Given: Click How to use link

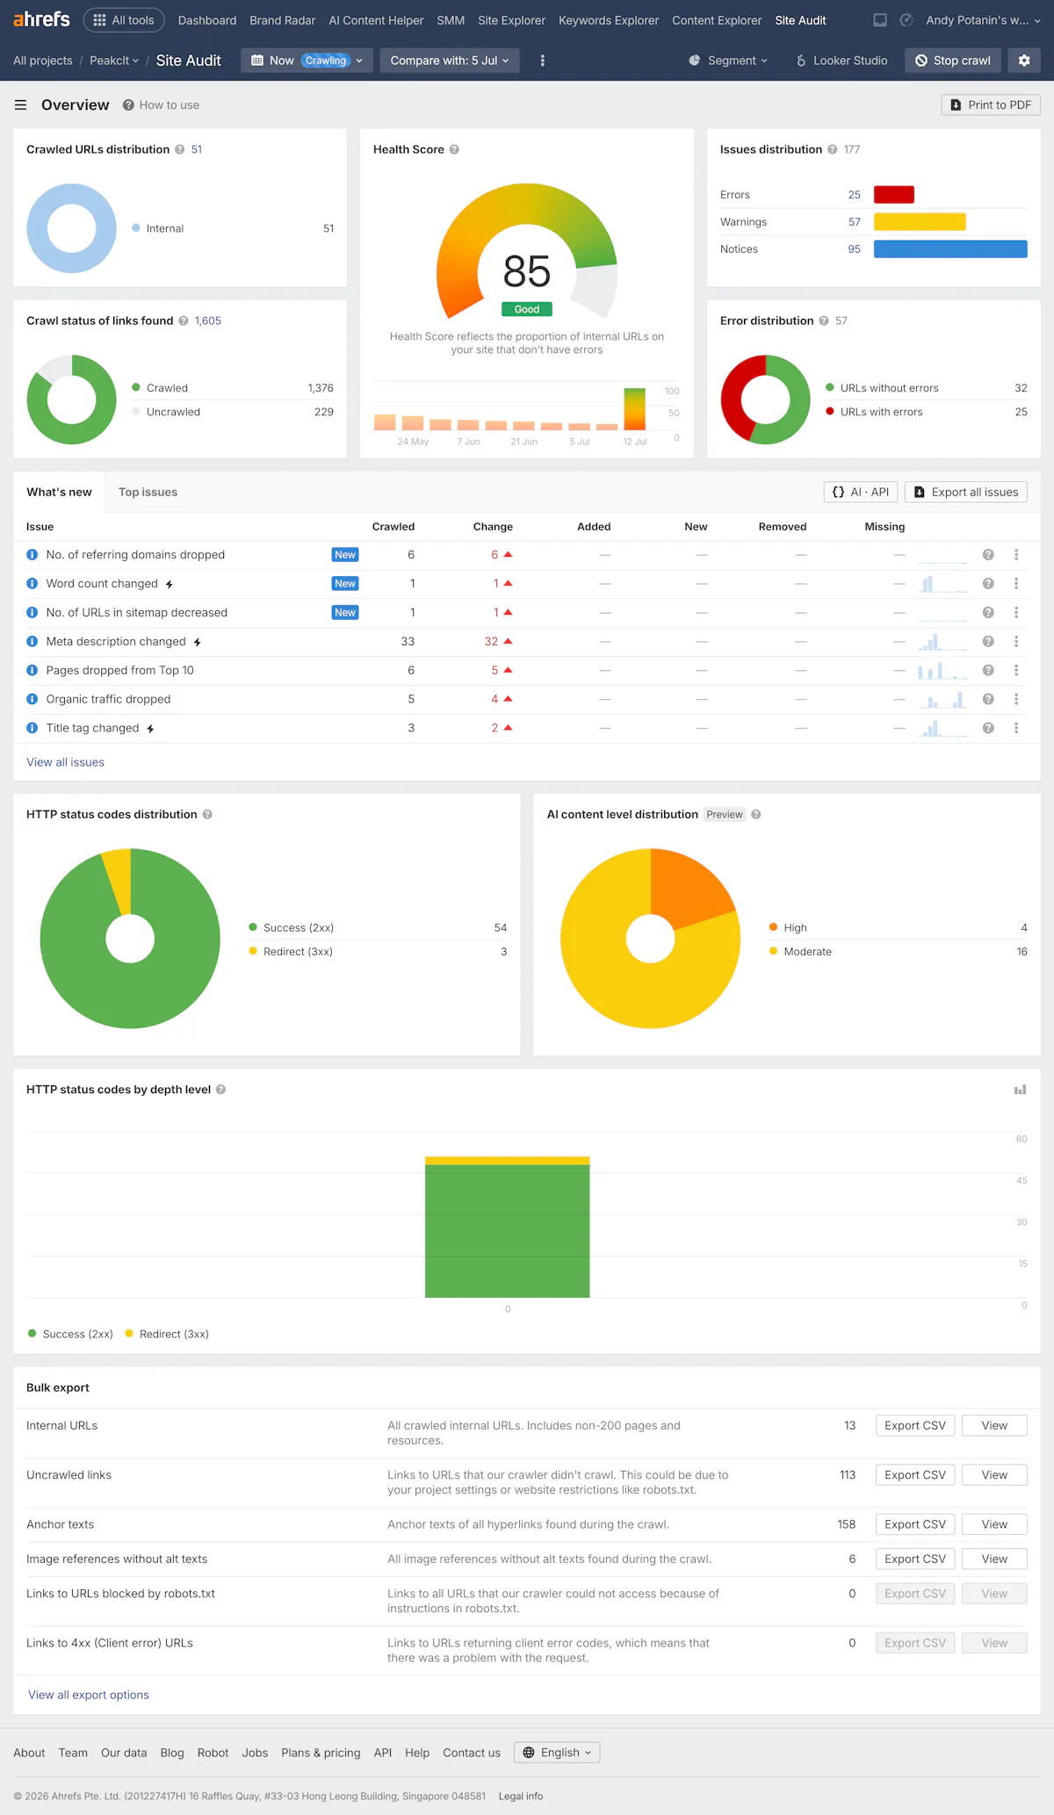Looking at the screenshot, I should pos(161,105).
